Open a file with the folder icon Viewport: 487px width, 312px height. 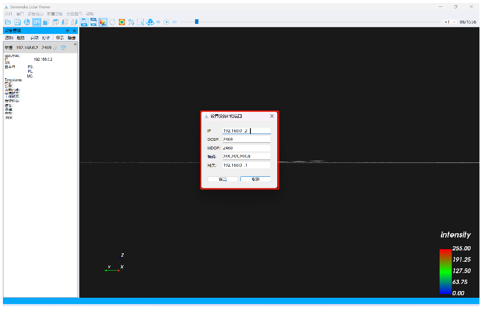coord(8,22)
